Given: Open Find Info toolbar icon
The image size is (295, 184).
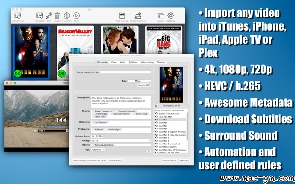Looking at the screenshot, I should tap(67, 16).
